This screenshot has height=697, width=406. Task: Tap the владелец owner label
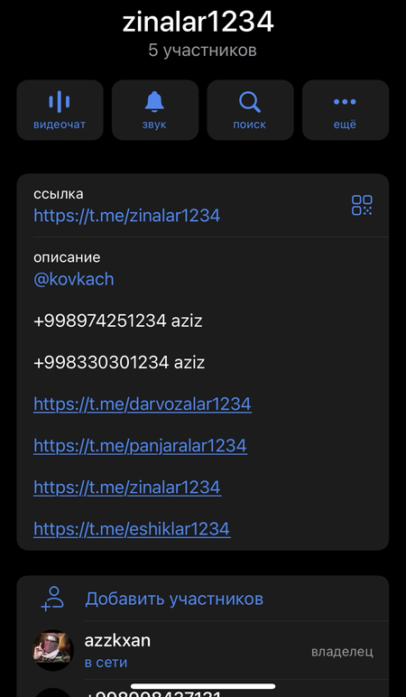pyautogui.click(x=342, y=652)
